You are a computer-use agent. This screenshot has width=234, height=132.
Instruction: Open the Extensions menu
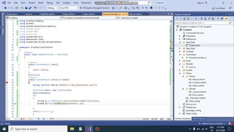(86, 3)
